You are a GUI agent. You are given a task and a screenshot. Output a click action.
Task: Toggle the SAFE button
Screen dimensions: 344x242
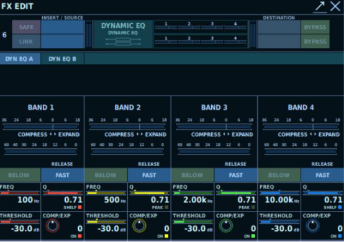[x=26, y=27]
